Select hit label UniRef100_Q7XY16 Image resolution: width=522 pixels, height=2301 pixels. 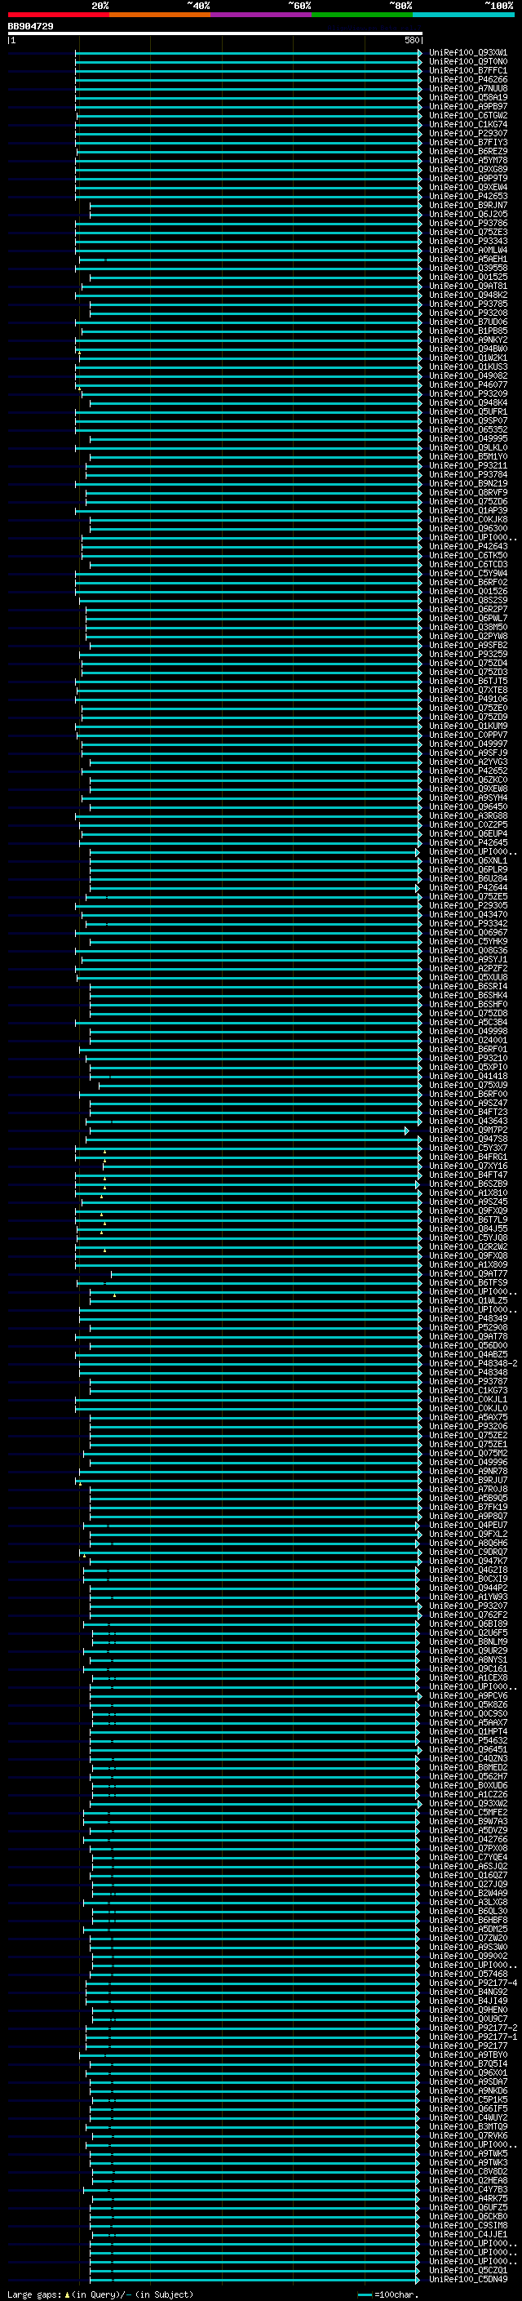pos(467,1166)
